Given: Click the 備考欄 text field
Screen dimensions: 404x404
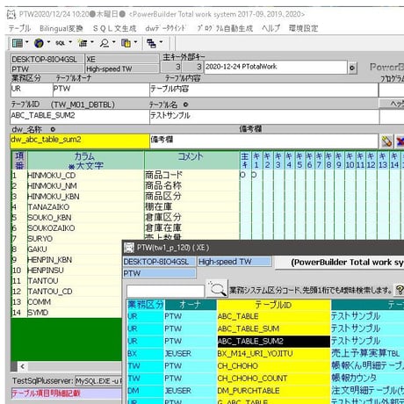Looking at the screenshot, I should 264,141.
